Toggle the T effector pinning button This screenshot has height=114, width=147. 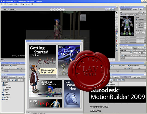click(x=136, y=33)
